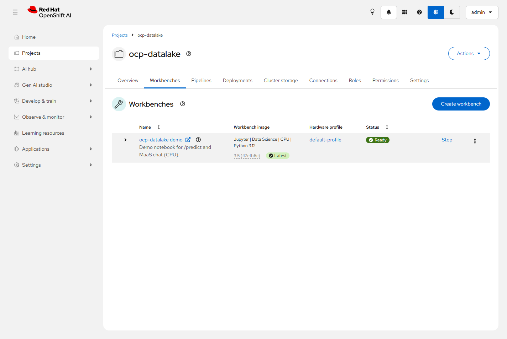The height and width of the screenshot is (339, 507).
Task: Sort table by Name column
Action: (150, 127)
